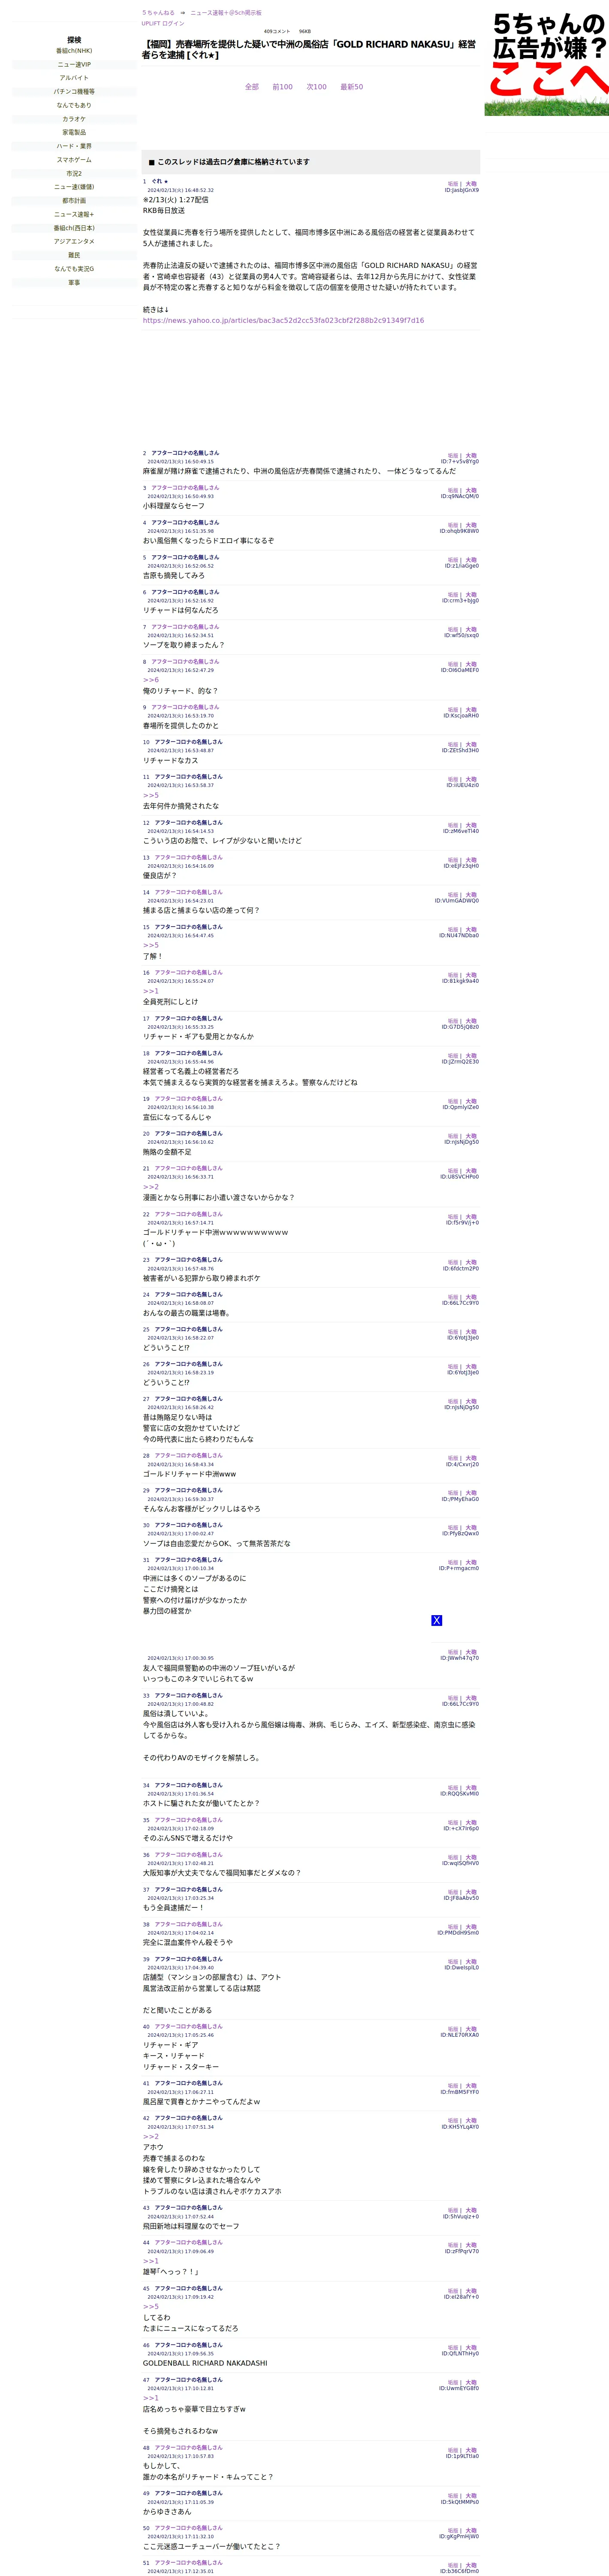
Task: Open sidebar board 市況2
Action: [74, 173]
